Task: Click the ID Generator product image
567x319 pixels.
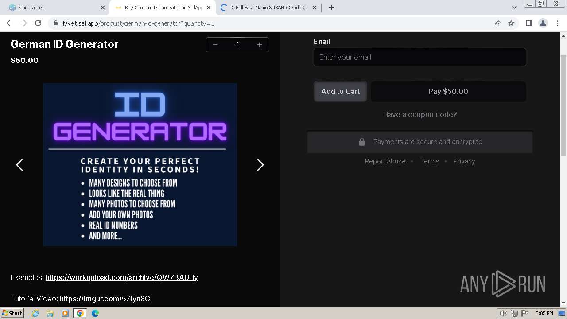Action: [140, 165]
